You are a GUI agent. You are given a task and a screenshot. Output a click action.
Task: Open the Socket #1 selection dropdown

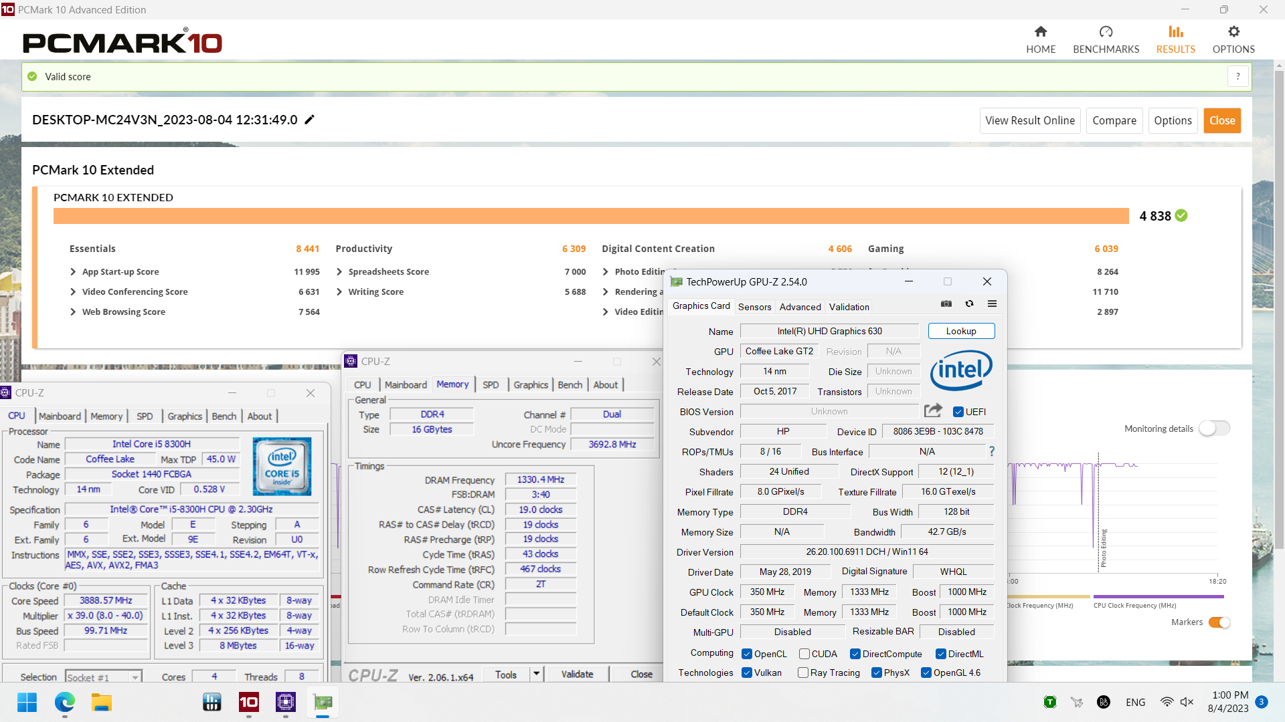[x=104, y=677]
